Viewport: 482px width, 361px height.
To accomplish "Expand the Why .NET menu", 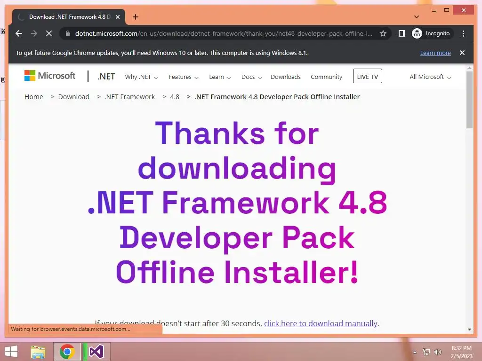I will (x=141, y=77).
